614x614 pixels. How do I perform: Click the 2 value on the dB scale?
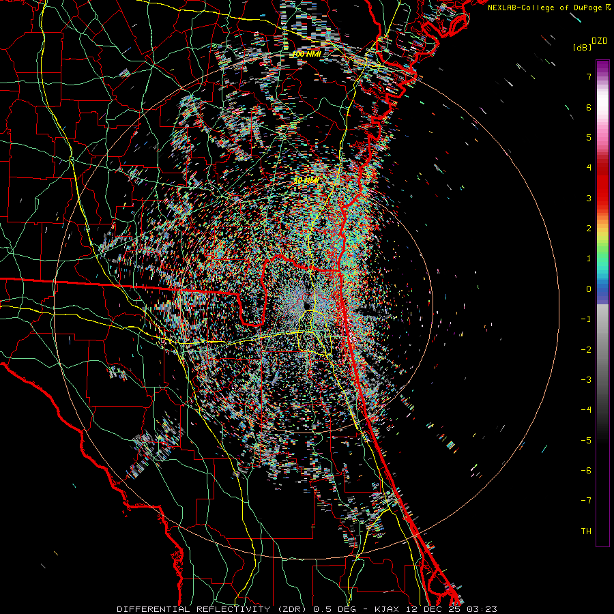click(x=589, y=228)
